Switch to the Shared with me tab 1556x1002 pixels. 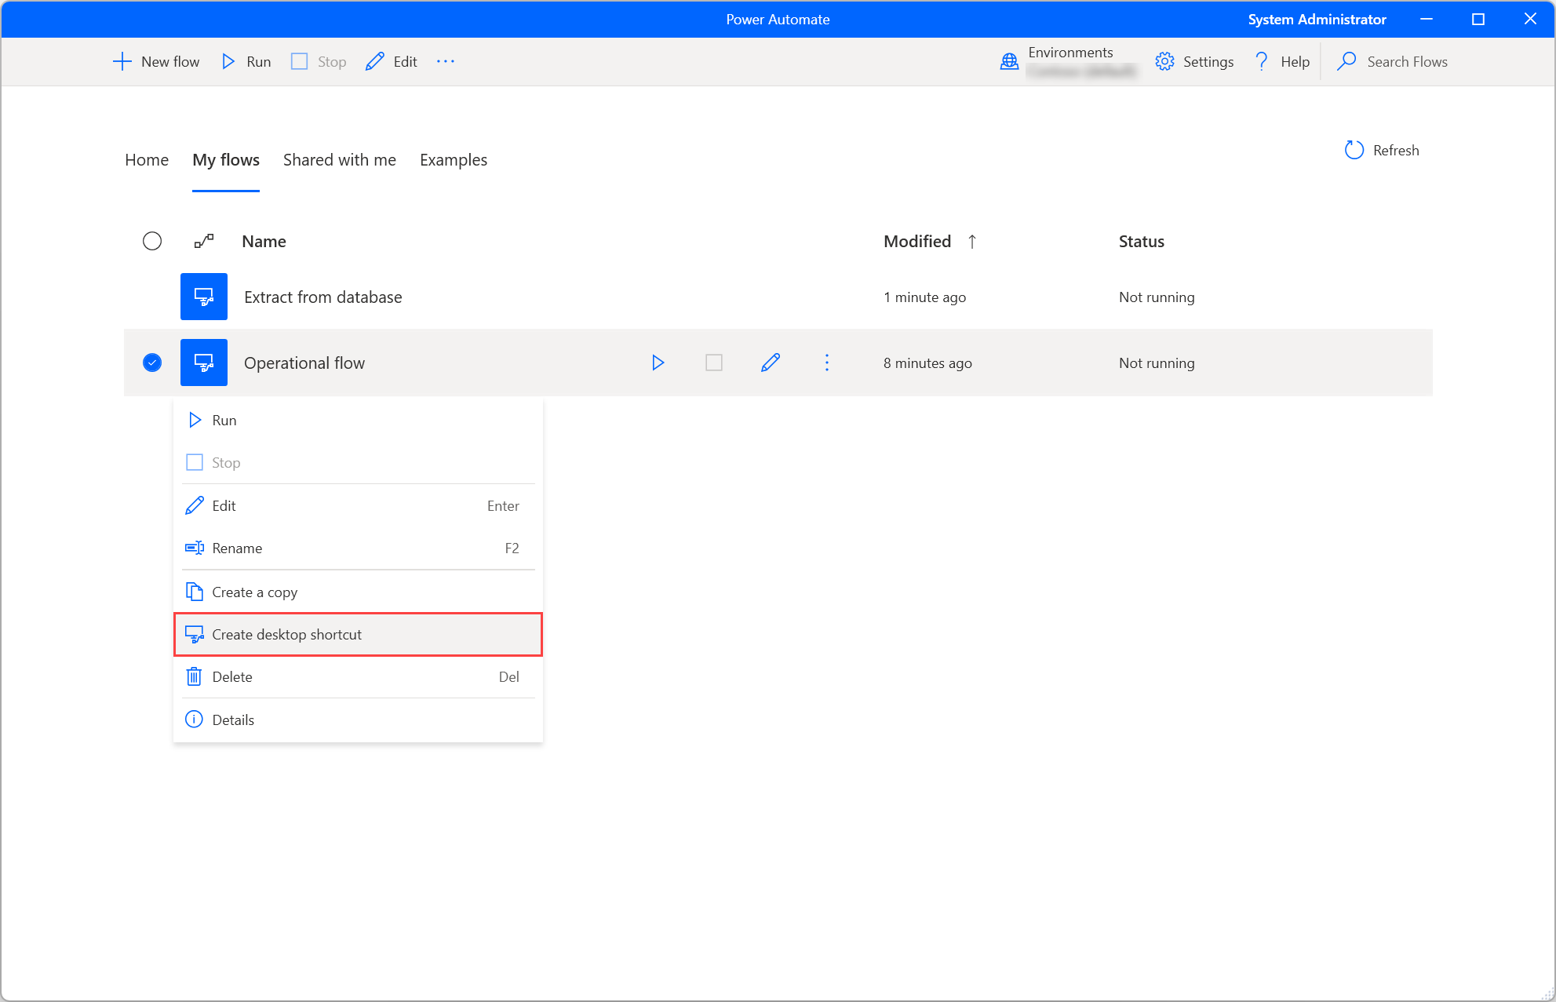(339, 158)
